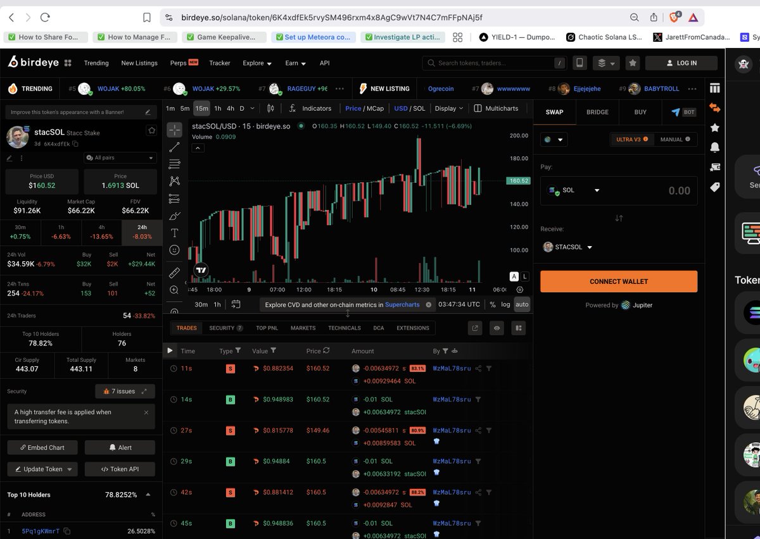The image size is (760, 539).
Task: Switch to the BRIDGE tab
Action: tap(597, 112)
